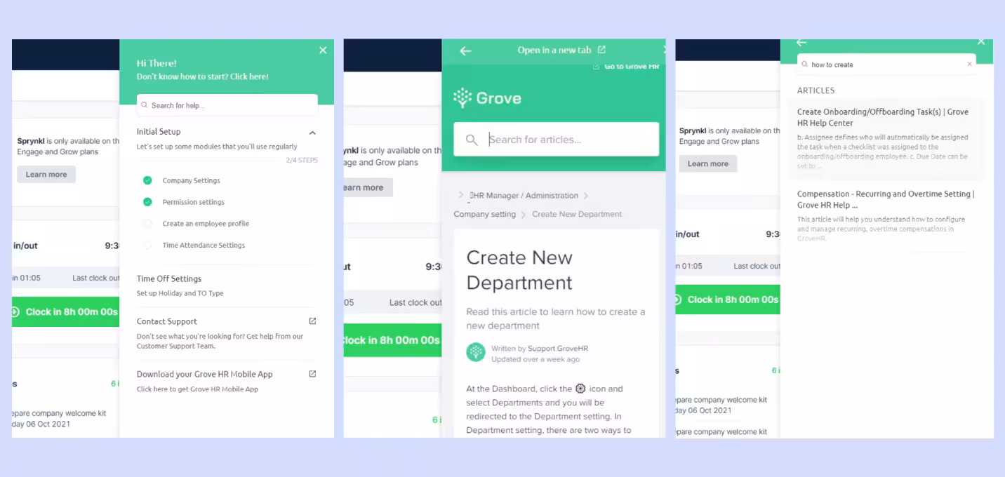
Task: Open Download your Grove HR Mobile App
Action: tap(204, 374)
